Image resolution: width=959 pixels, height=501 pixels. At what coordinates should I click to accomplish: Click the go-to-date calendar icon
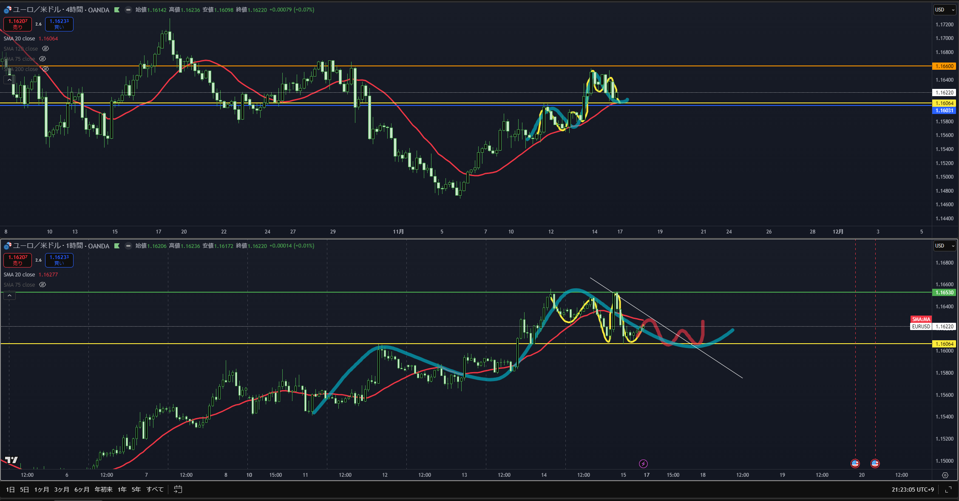tap(178, 490)
